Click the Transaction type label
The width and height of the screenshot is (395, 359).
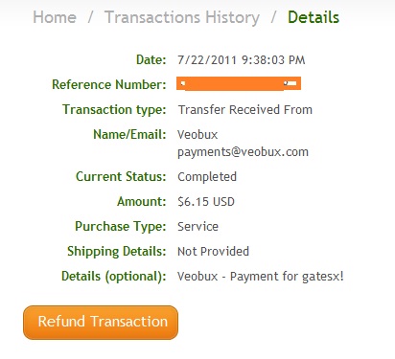(x=114, y=110)
